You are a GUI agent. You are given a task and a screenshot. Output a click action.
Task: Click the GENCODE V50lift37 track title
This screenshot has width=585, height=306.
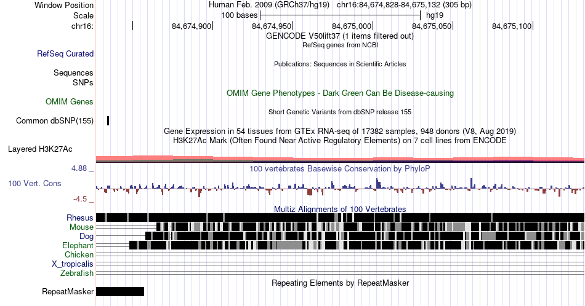tap(340, 36)
